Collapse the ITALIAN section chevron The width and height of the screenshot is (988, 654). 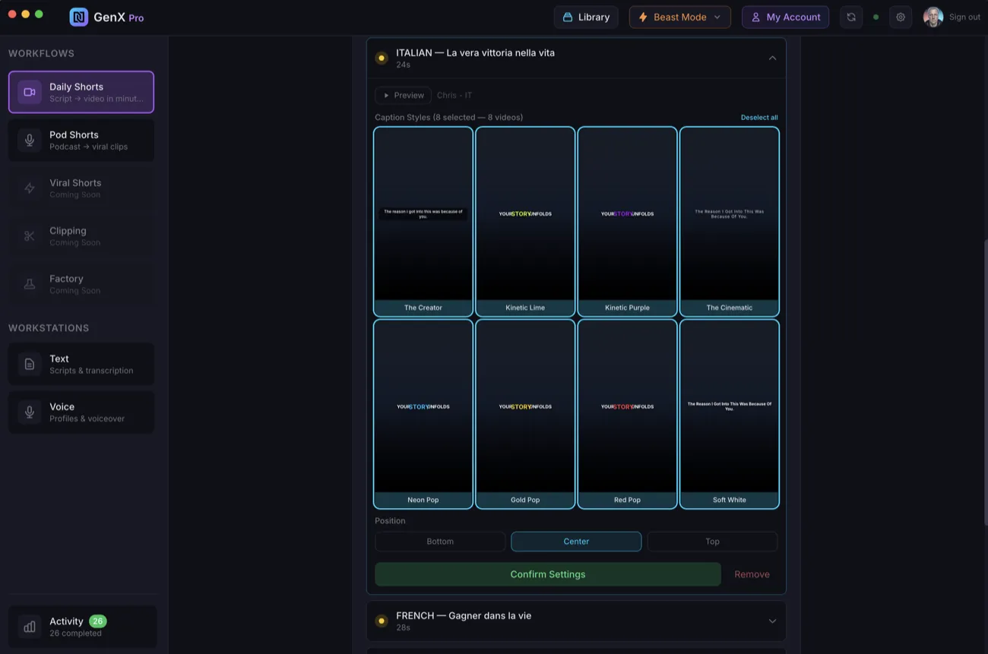pos(772,58)
